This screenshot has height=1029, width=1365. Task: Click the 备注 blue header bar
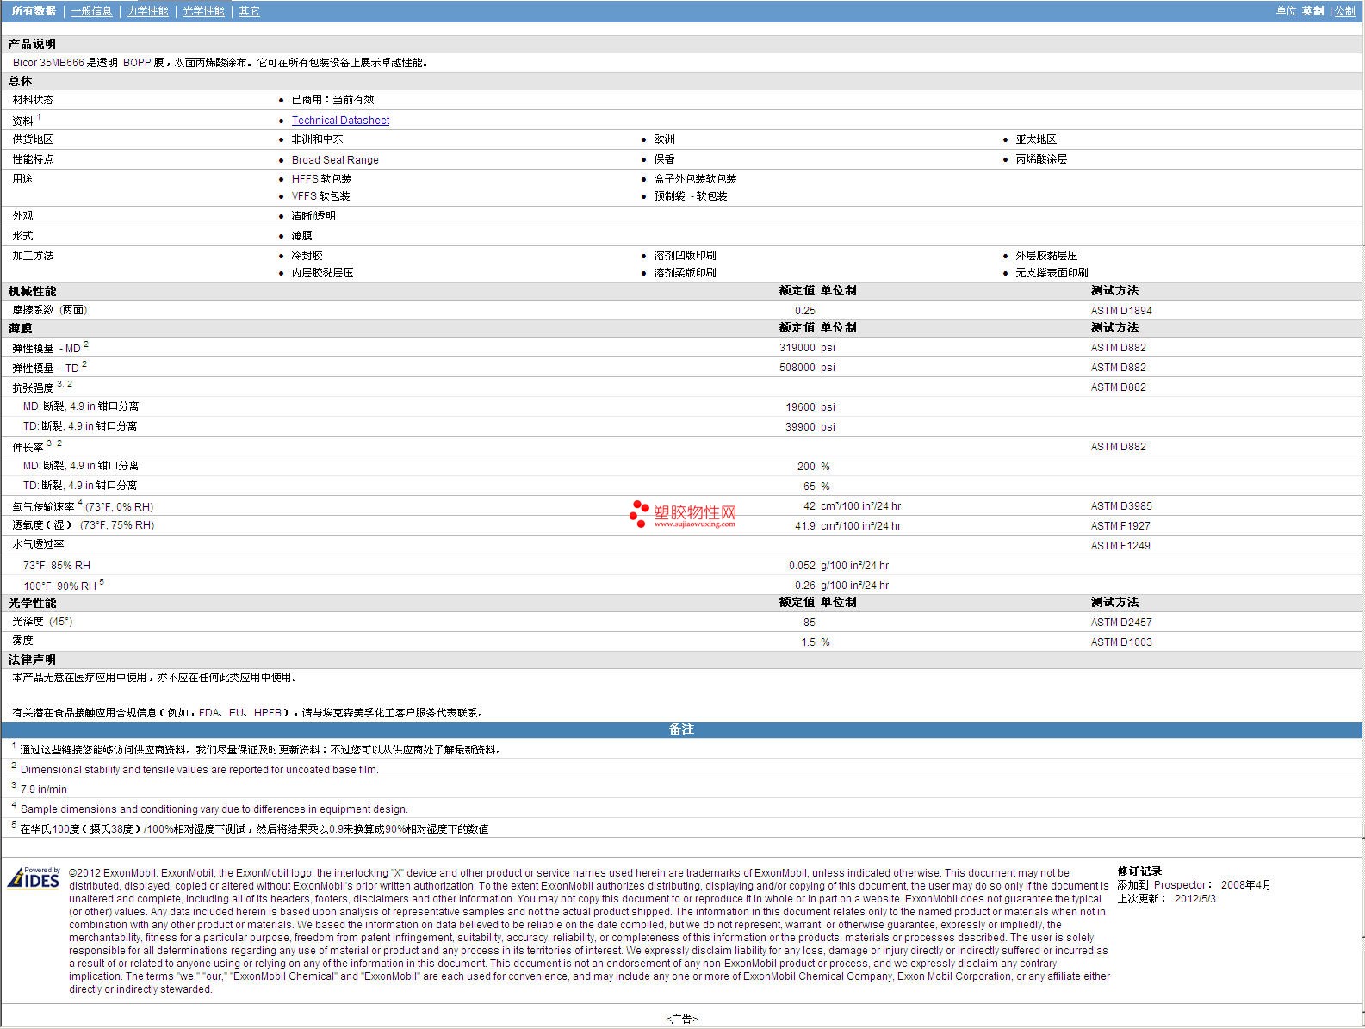[x=682, y=729]
